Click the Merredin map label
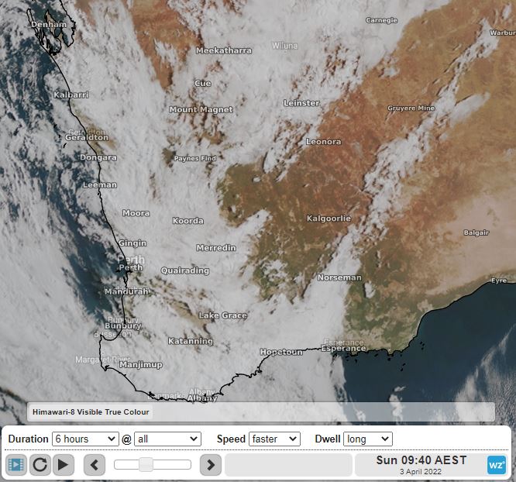This screenshot has width=516, height=482. pyautogui.click(x=216, y=247)
